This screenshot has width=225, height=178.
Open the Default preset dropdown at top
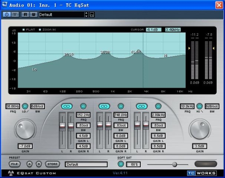62,14
